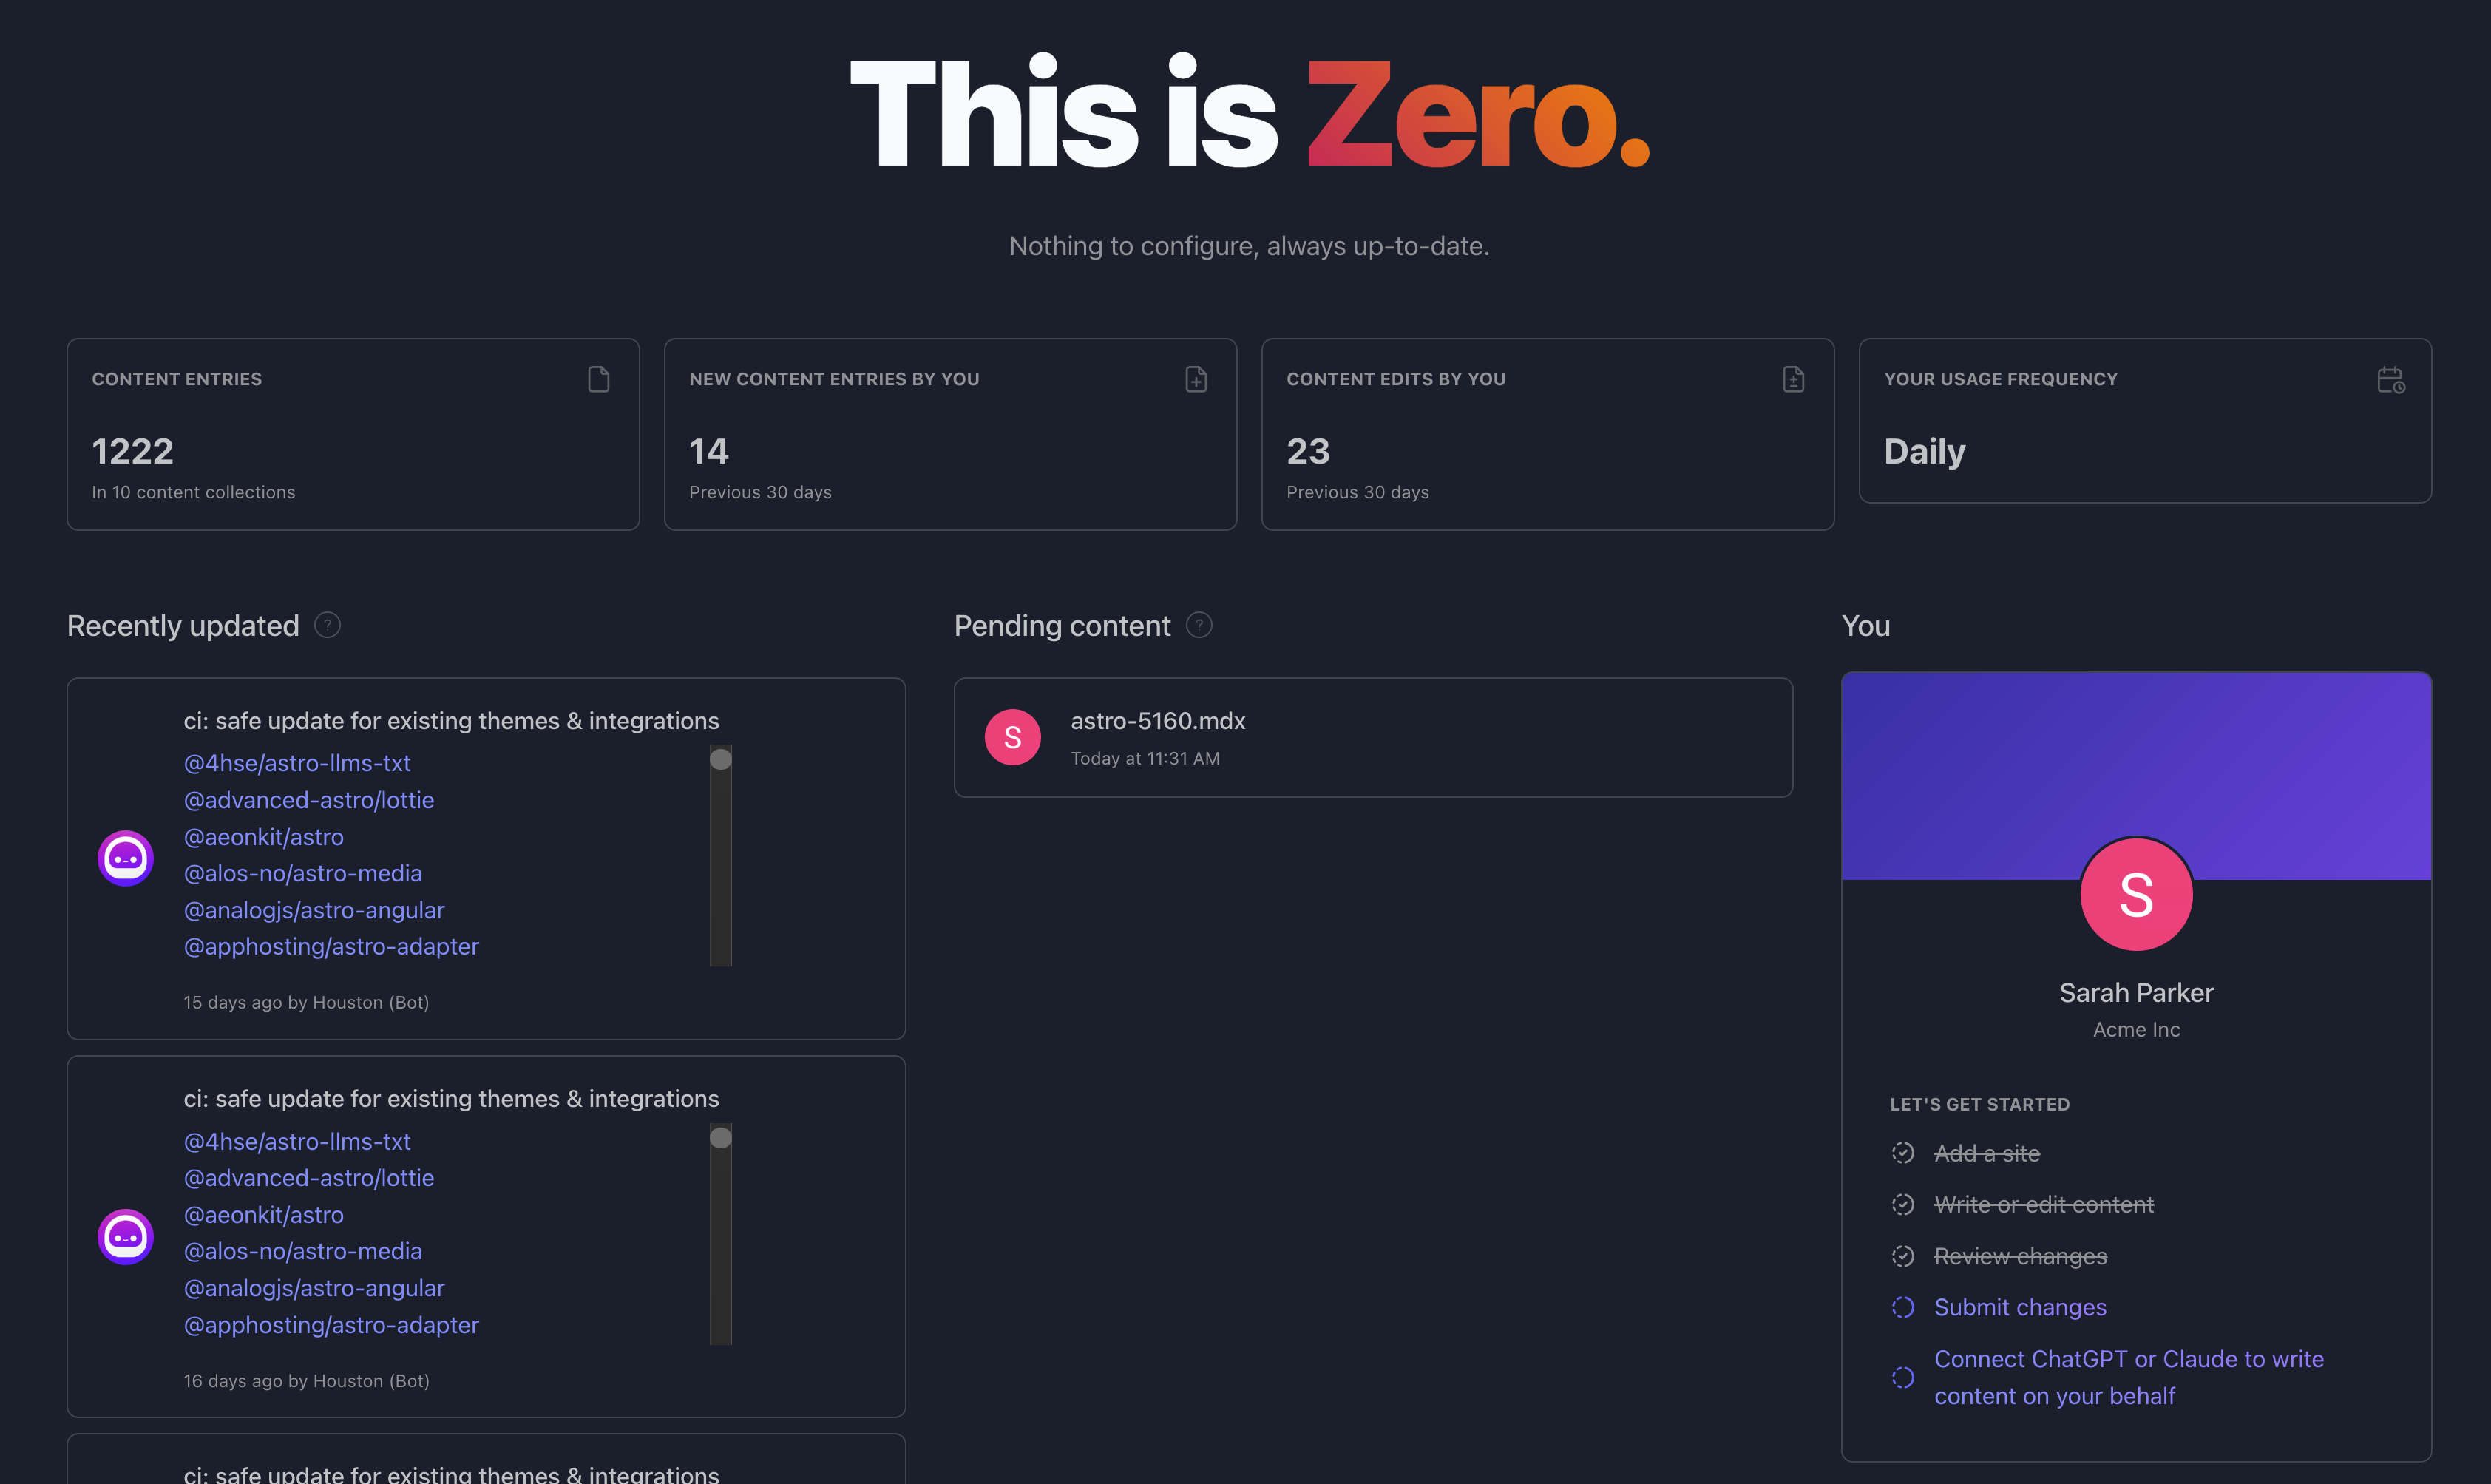Click the calendar icon in Usage Frequency card

(2390, 380)
